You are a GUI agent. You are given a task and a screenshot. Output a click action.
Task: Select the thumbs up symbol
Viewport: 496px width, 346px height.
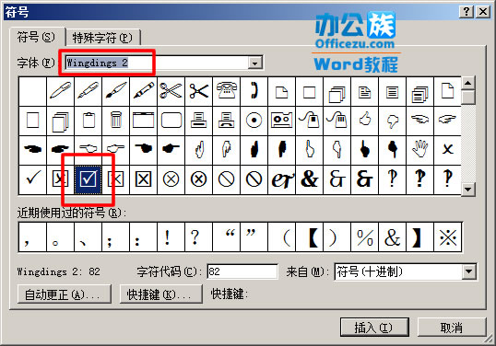[x=365, y=121]
